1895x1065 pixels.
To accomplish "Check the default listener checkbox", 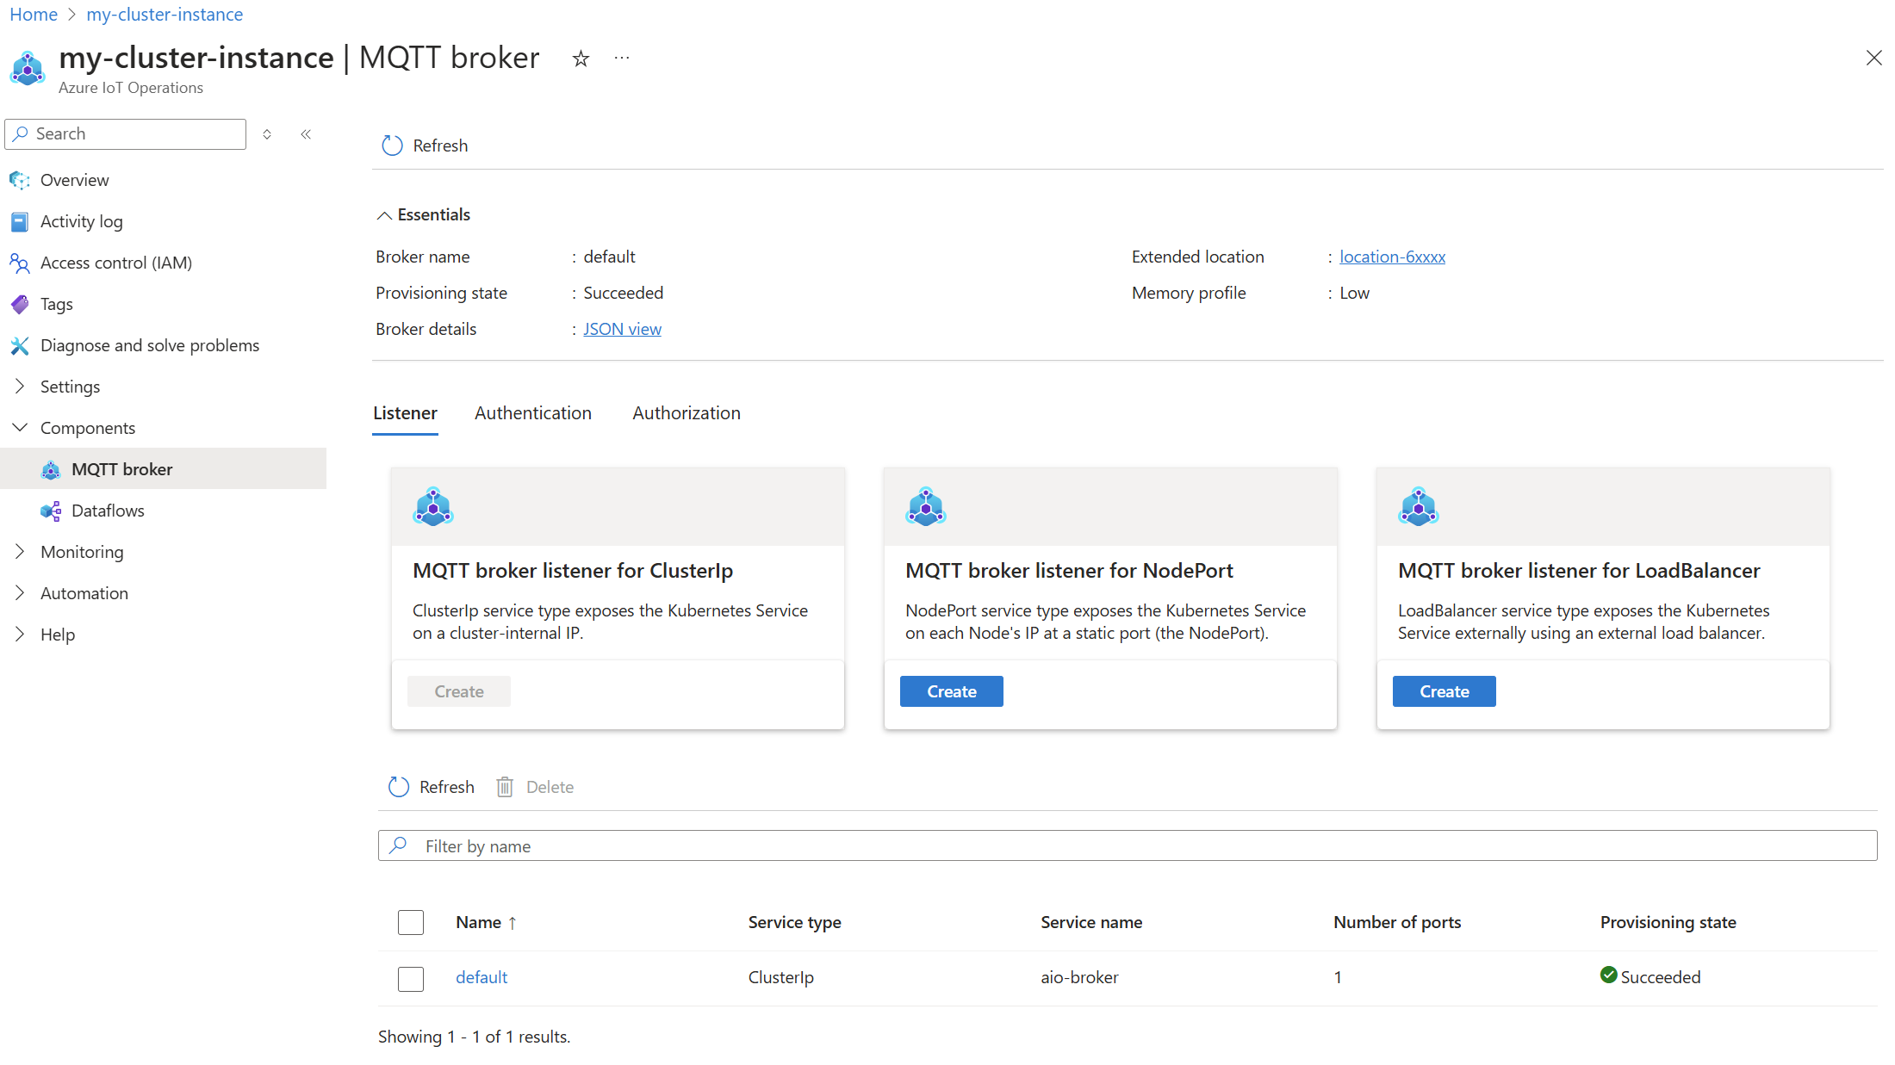I will (411, 976).
